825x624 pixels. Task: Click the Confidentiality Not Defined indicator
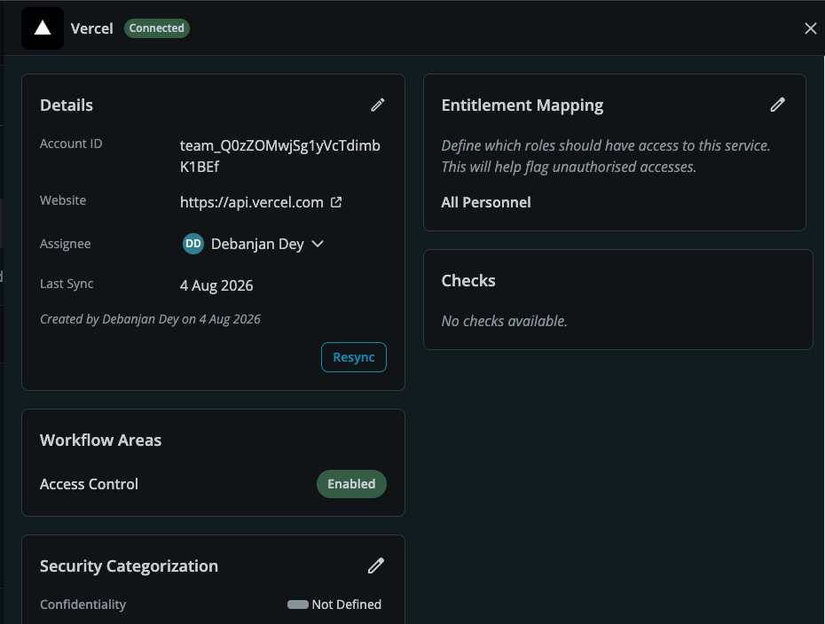tap(334, 604)
